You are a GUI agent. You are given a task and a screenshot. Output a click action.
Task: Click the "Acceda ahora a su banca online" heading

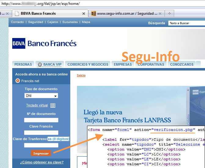(x=42, y=74)
